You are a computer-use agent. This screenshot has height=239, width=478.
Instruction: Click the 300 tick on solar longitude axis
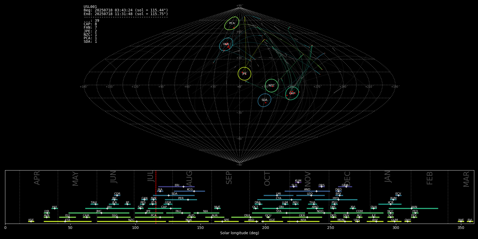396,228
